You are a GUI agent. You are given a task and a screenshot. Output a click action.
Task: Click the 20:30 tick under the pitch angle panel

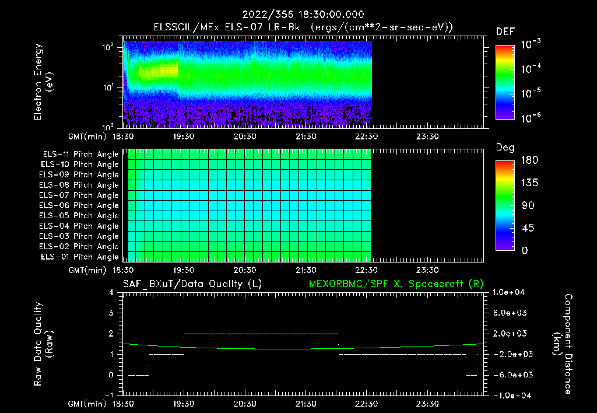(x=245, y=271)
